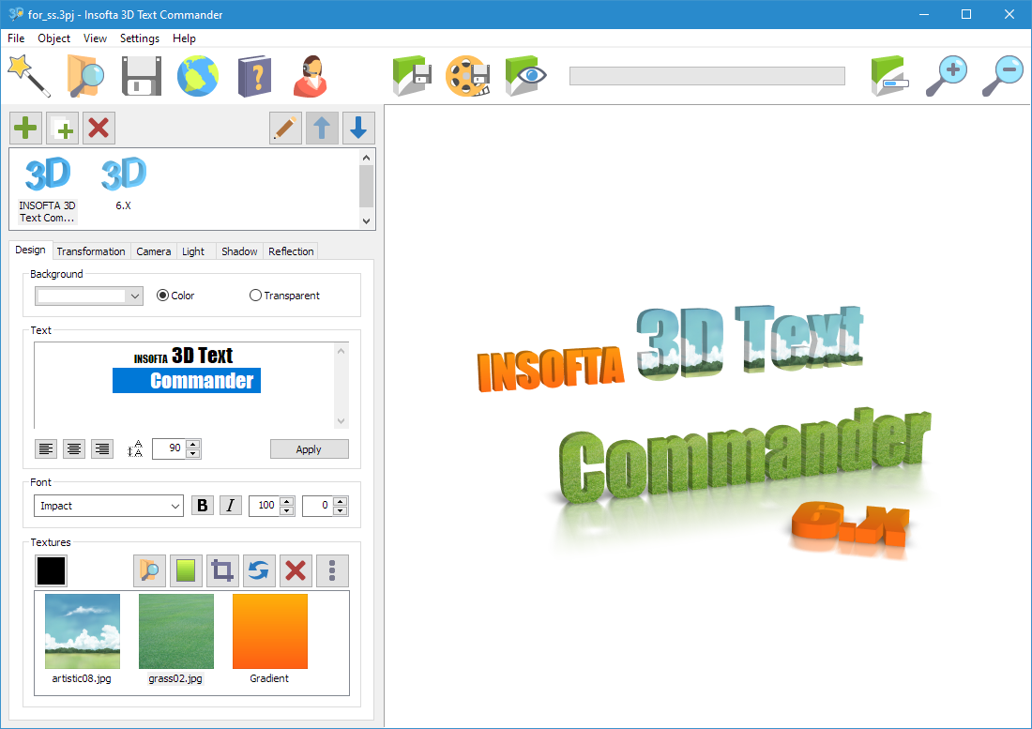Open project with folder magnifier icon
Screen dimensions: 1032x729
(x=85, y=76)
